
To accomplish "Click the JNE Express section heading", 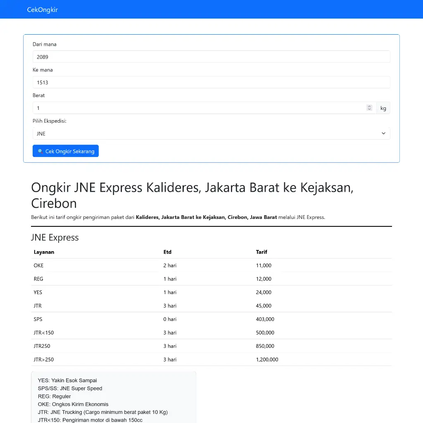I will coord(55,238).
